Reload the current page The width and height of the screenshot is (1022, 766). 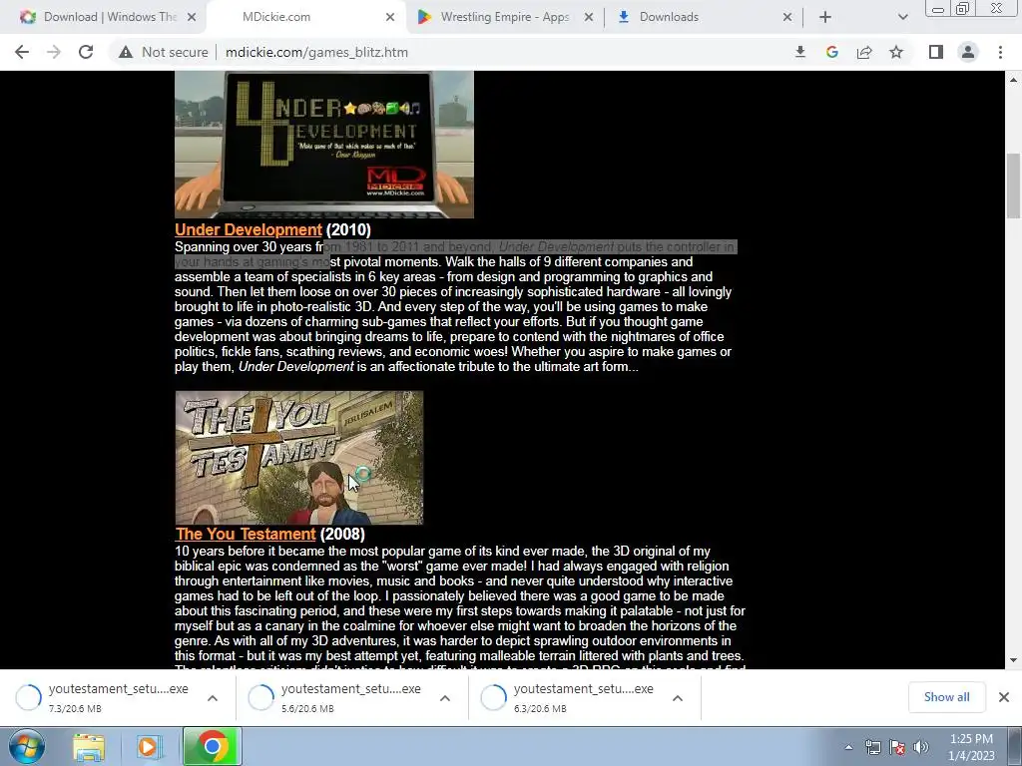pos(86,52)
